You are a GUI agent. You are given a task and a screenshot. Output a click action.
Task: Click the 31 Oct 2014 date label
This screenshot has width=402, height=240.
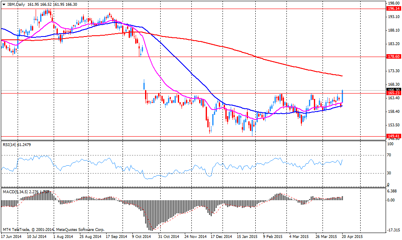tap(168, 236)
